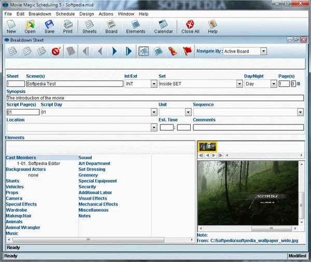Click the image preview vertical scrollbar handle

[x=302, y=205]
